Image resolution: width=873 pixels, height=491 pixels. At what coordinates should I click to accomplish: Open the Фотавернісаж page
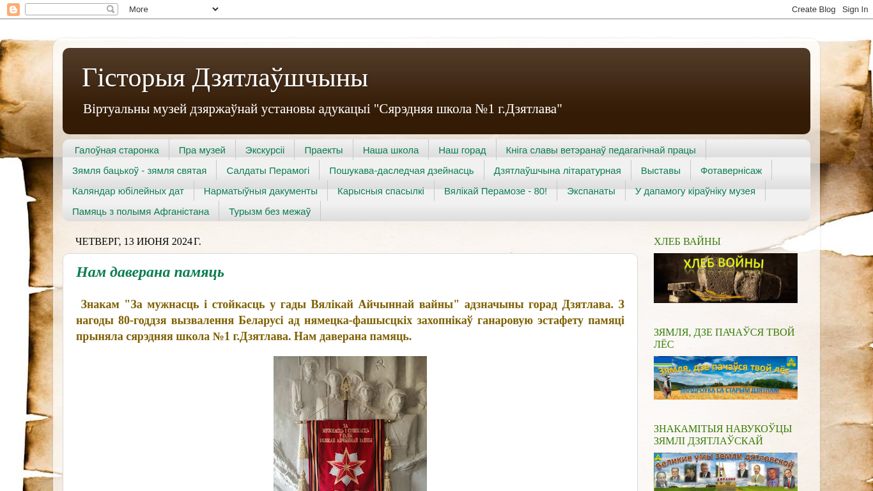(731, 171)
